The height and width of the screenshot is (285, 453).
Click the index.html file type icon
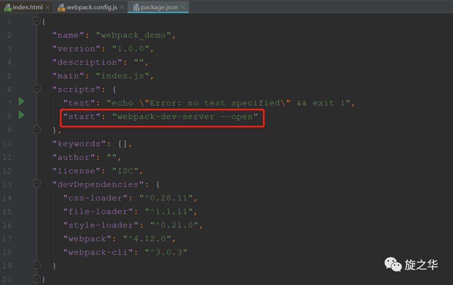point(8,7)
